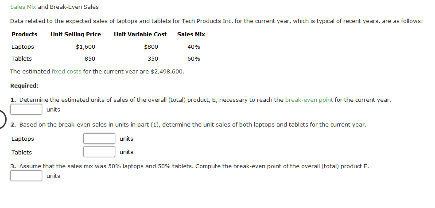Click the Products column header
This screenshot has width=435, height=208.
pyautogui.click(x=24, y=35)
